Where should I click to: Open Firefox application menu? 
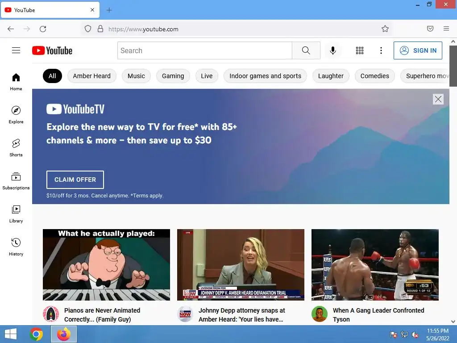446,29
